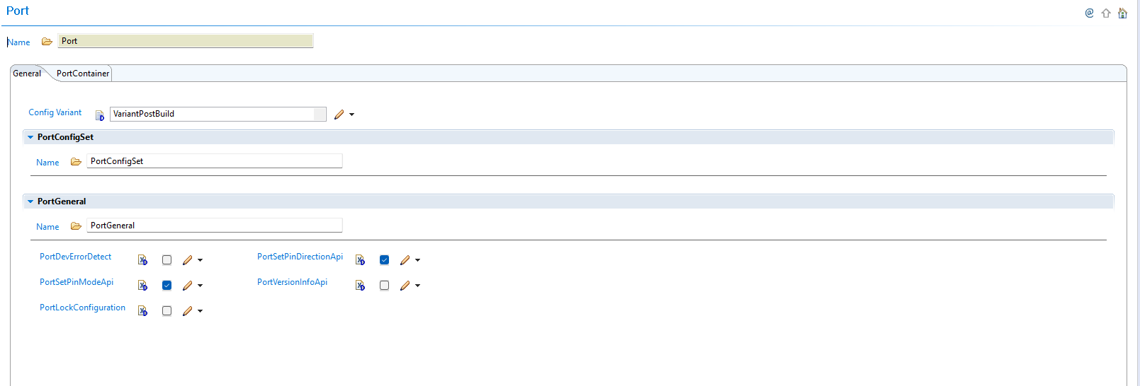
Task: Click the pencil icon beside PortDevErrorDetect
Action: 187,260
